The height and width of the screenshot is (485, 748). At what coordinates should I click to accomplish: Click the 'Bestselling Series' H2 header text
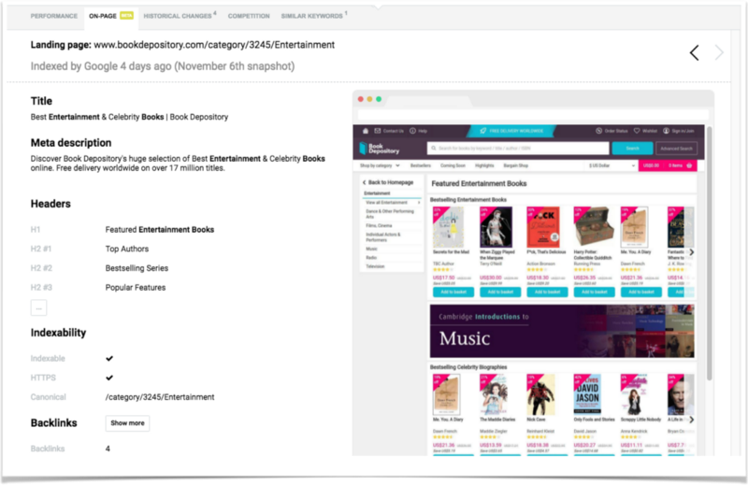pos(137,268)
